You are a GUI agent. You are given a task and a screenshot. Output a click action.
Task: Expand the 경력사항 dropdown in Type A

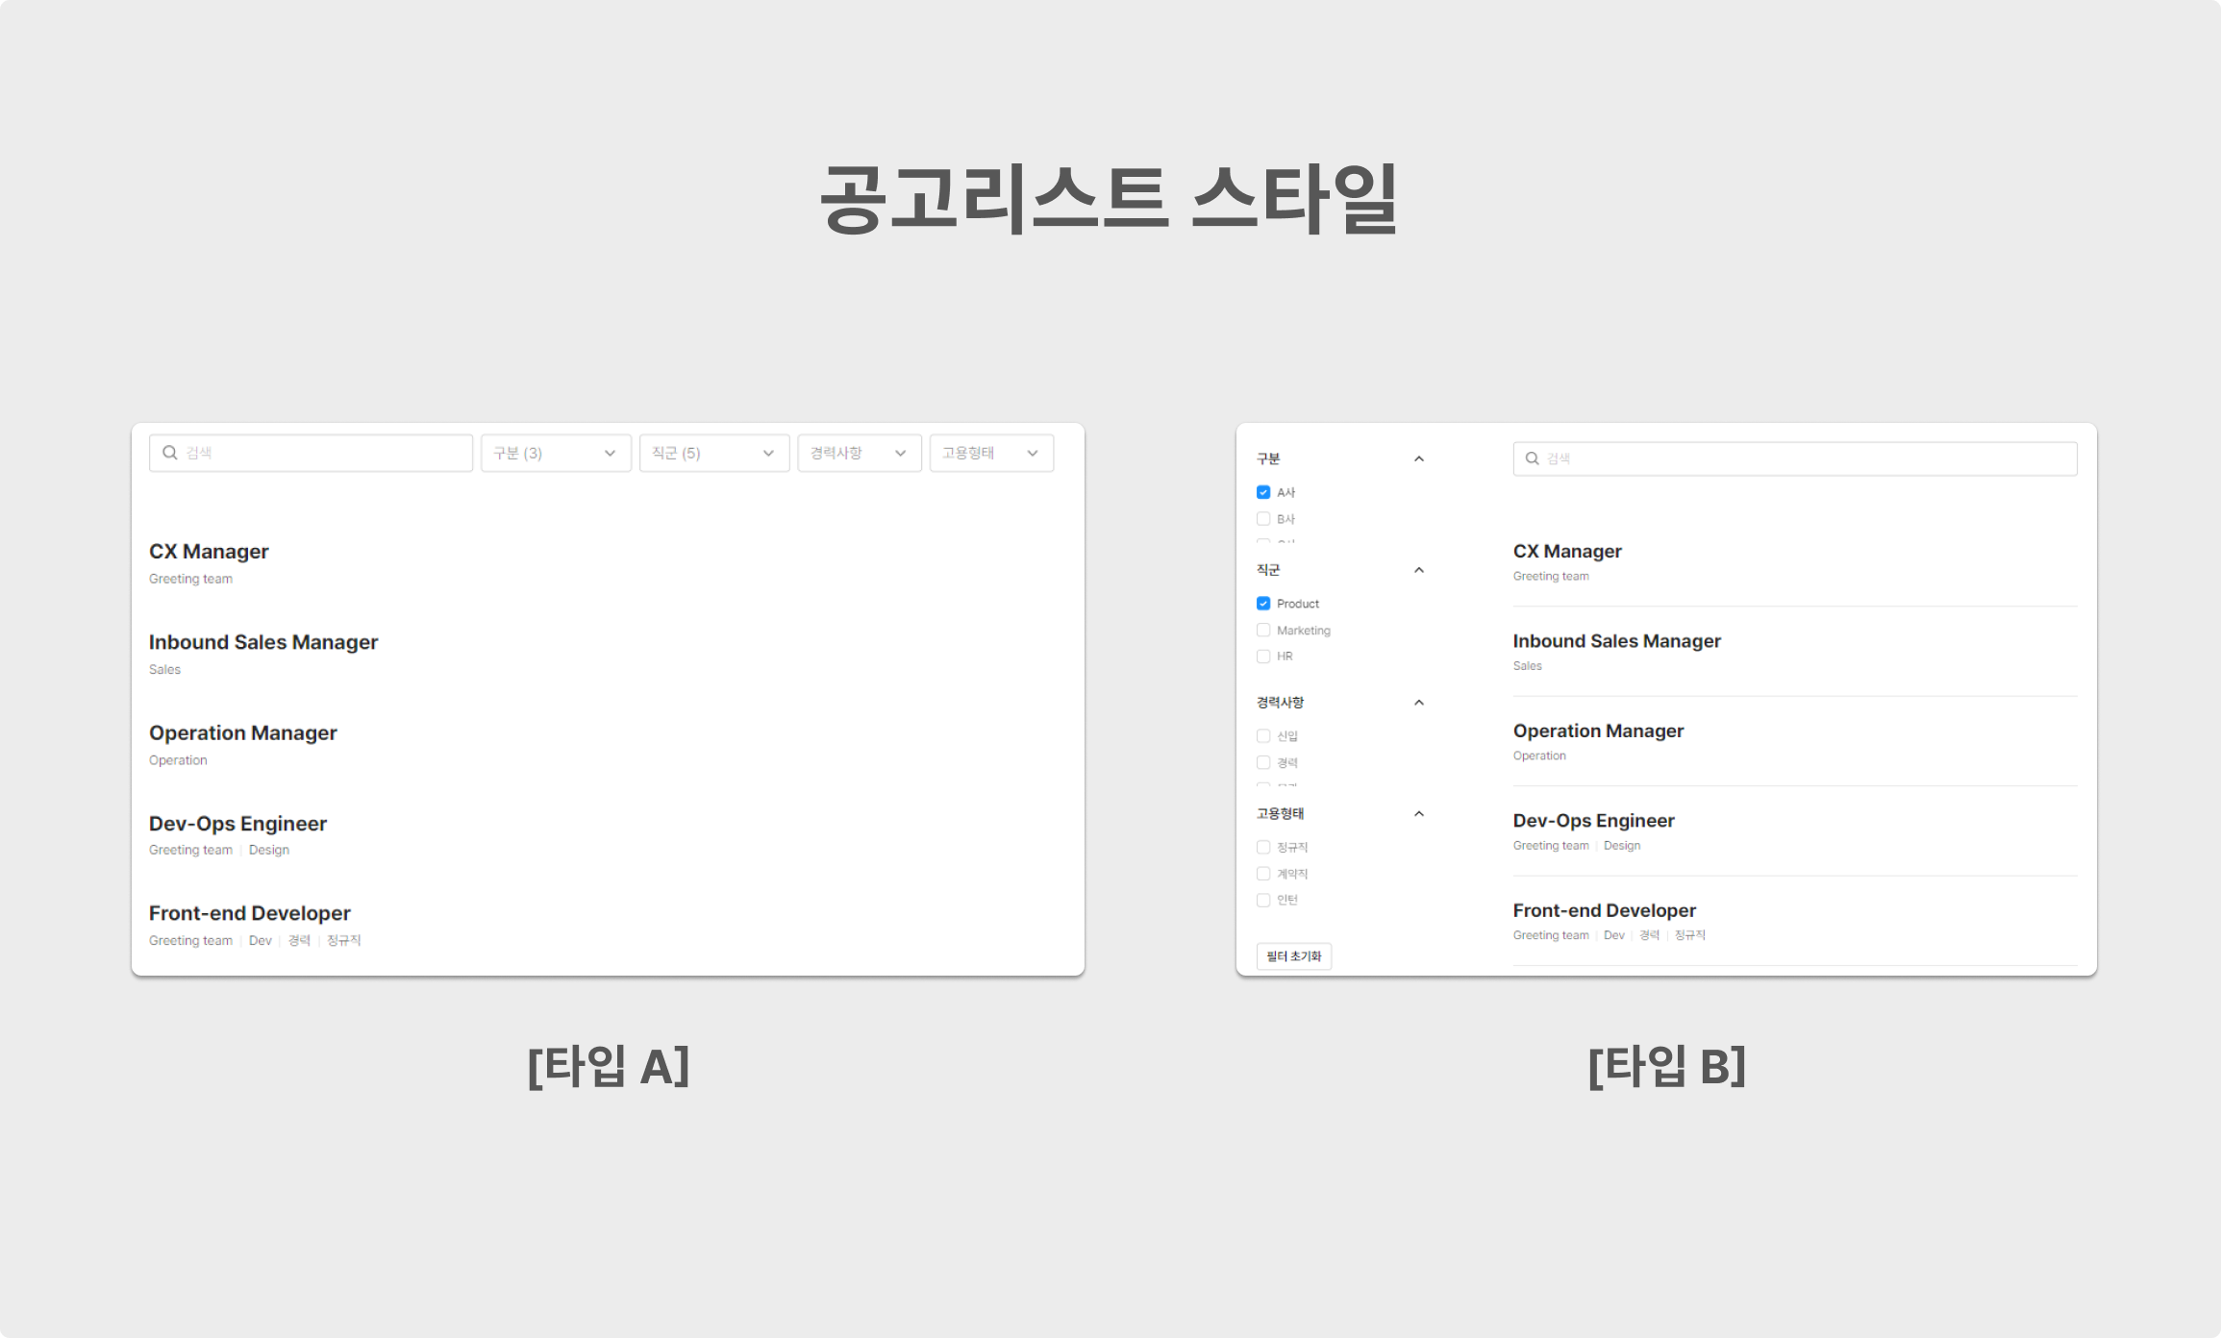[x=859, y=453]
